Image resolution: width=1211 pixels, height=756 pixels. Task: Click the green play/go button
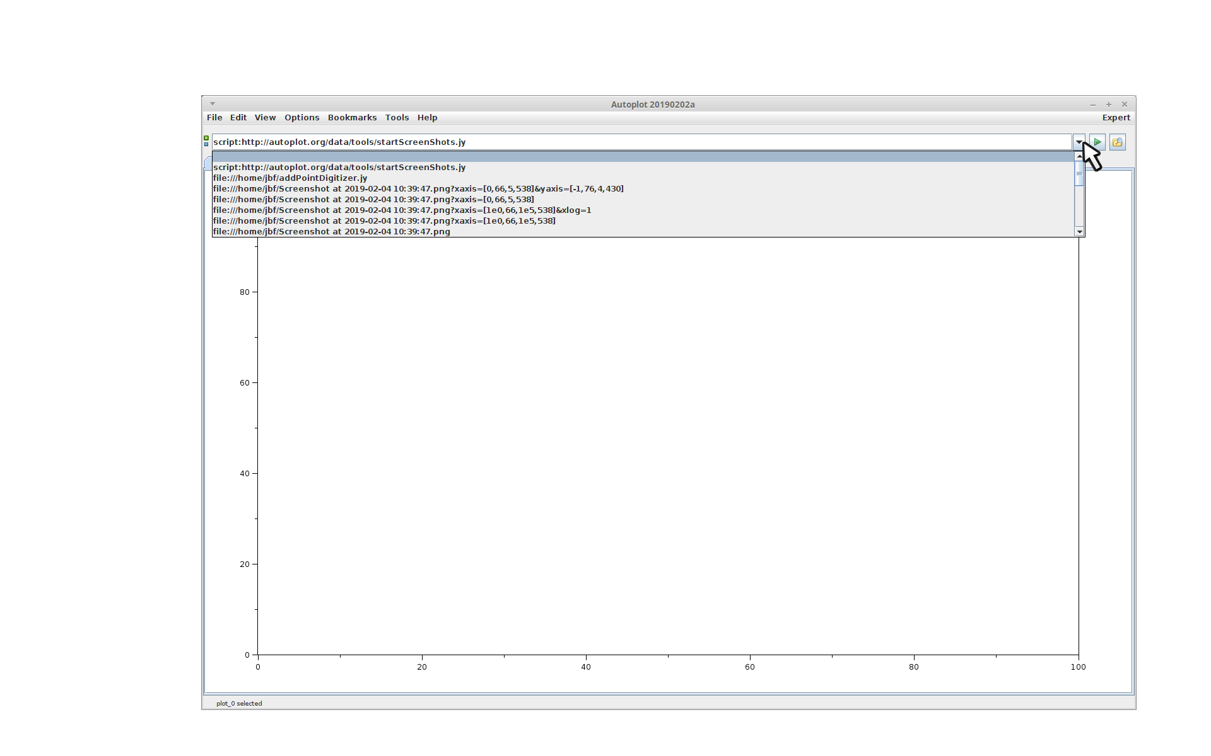(1097, 142)
